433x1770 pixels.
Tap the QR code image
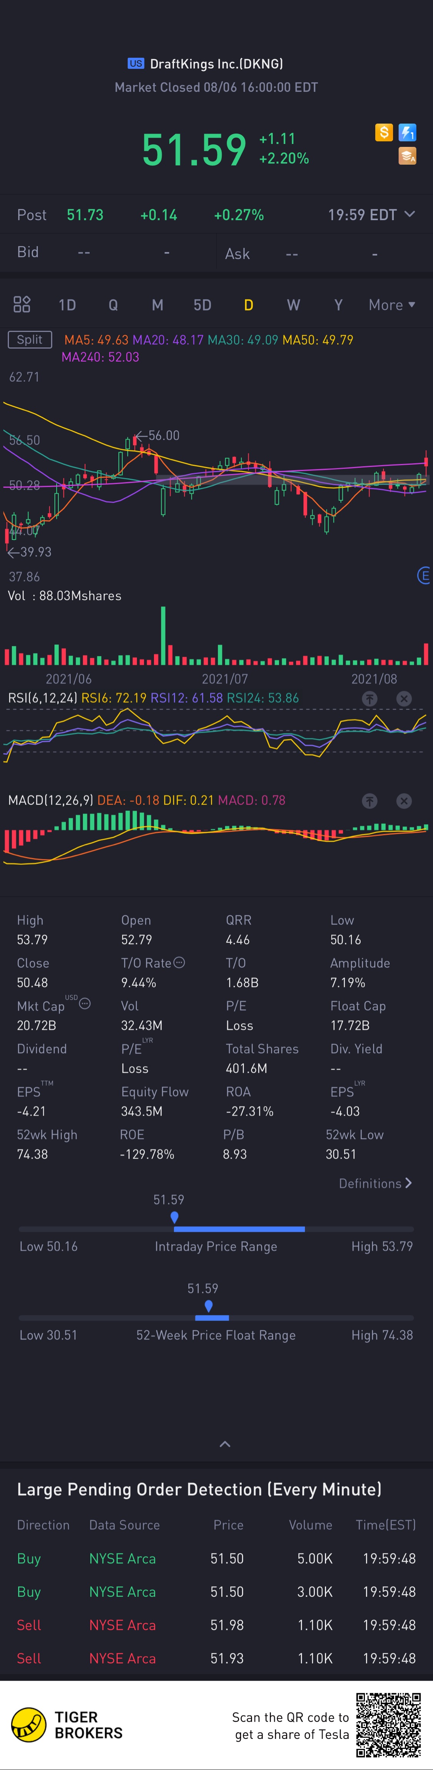coord(388,1725)
